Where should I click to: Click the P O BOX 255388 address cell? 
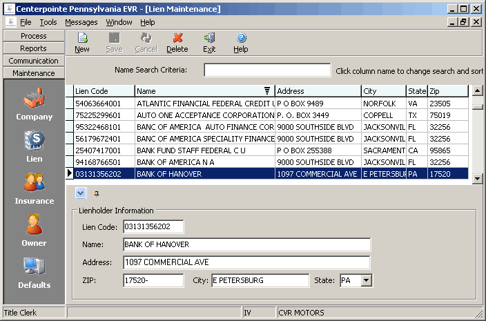(x=318, y=150)
